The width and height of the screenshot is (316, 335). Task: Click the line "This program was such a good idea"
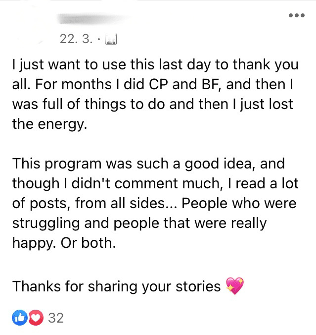pos(148,163)
